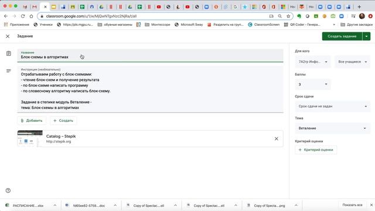Screen dimensions: 375x211
Task: Click the instructions lines icon
Action: pos(9,70)
